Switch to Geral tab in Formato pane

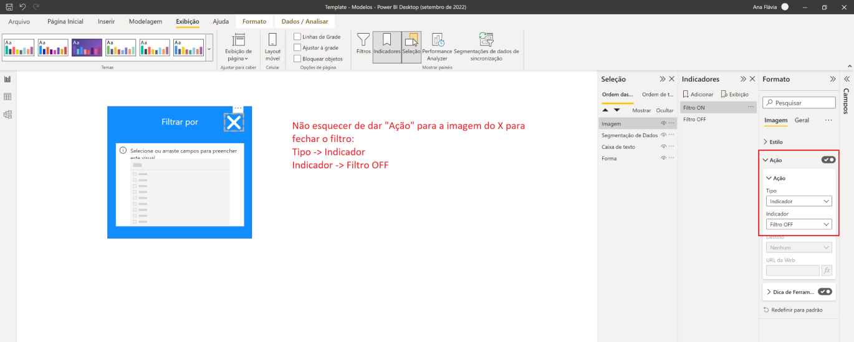tap(802, 120)
